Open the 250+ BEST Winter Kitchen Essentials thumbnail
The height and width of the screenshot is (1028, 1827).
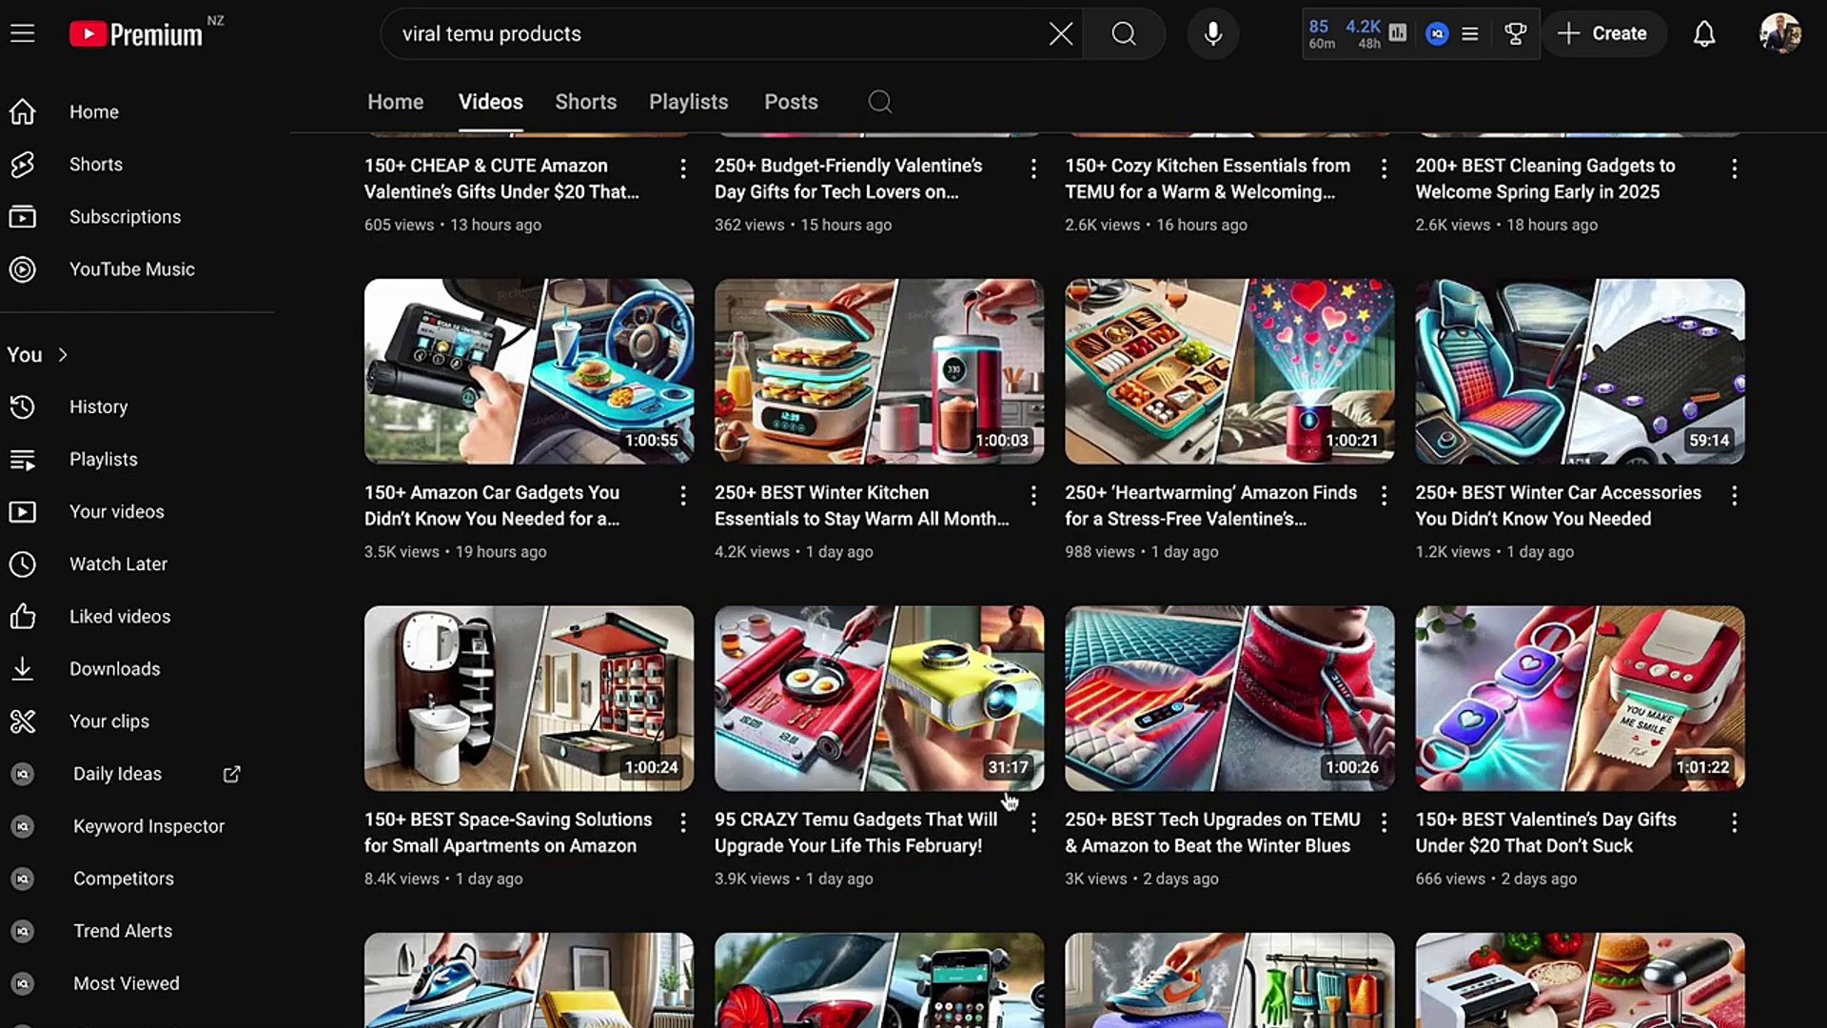click(878, 370)
